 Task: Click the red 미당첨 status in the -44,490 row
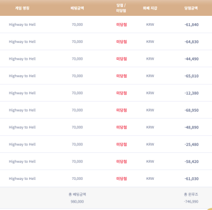click(x=121, y=59)
